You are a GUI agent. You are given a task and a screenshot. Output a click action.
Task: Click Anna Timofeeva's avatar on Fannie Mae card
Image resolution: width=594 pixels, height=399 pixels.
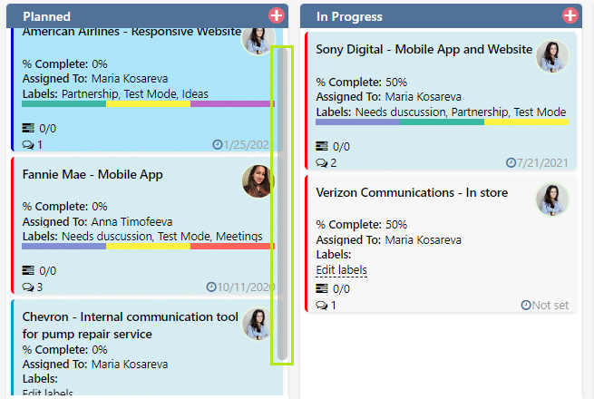(258, 181)
